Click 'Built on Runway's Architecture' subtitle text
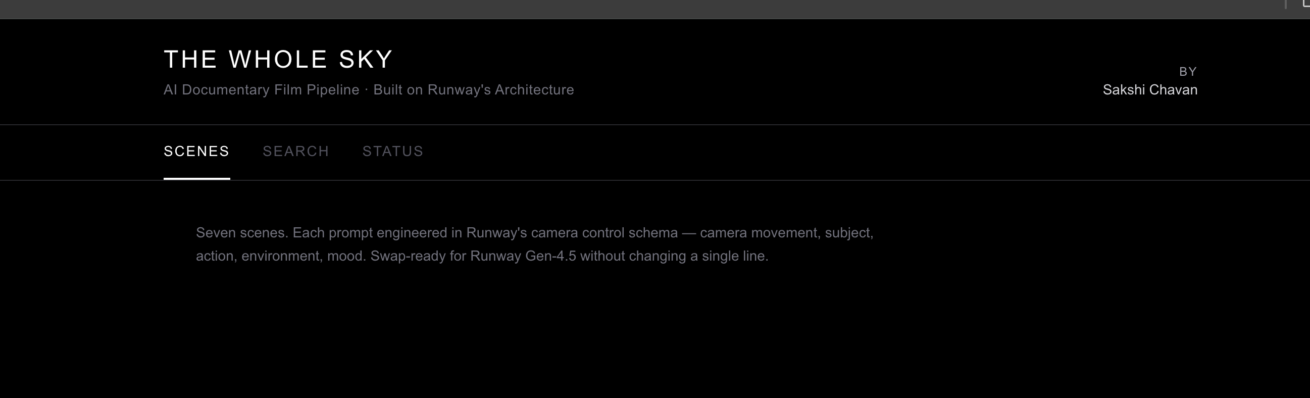 [474, 90]
